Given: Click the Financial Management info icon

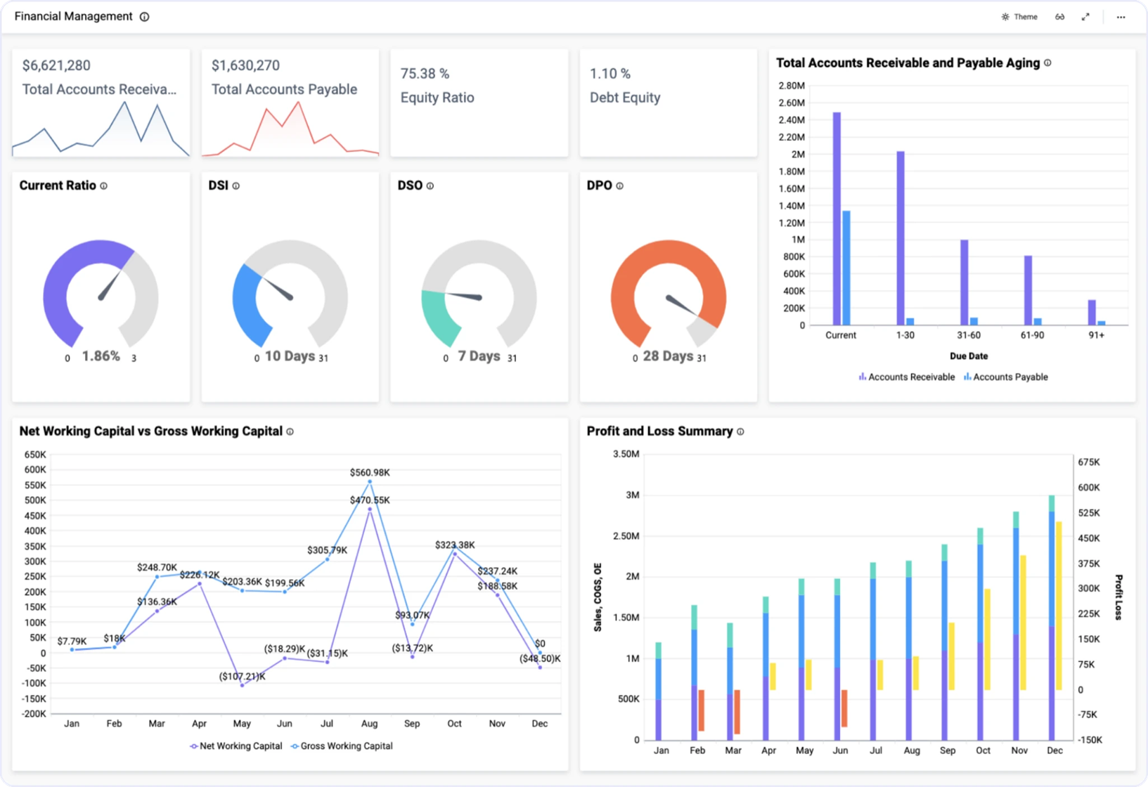Looking at the screenshot, I should tap(144, 17).
